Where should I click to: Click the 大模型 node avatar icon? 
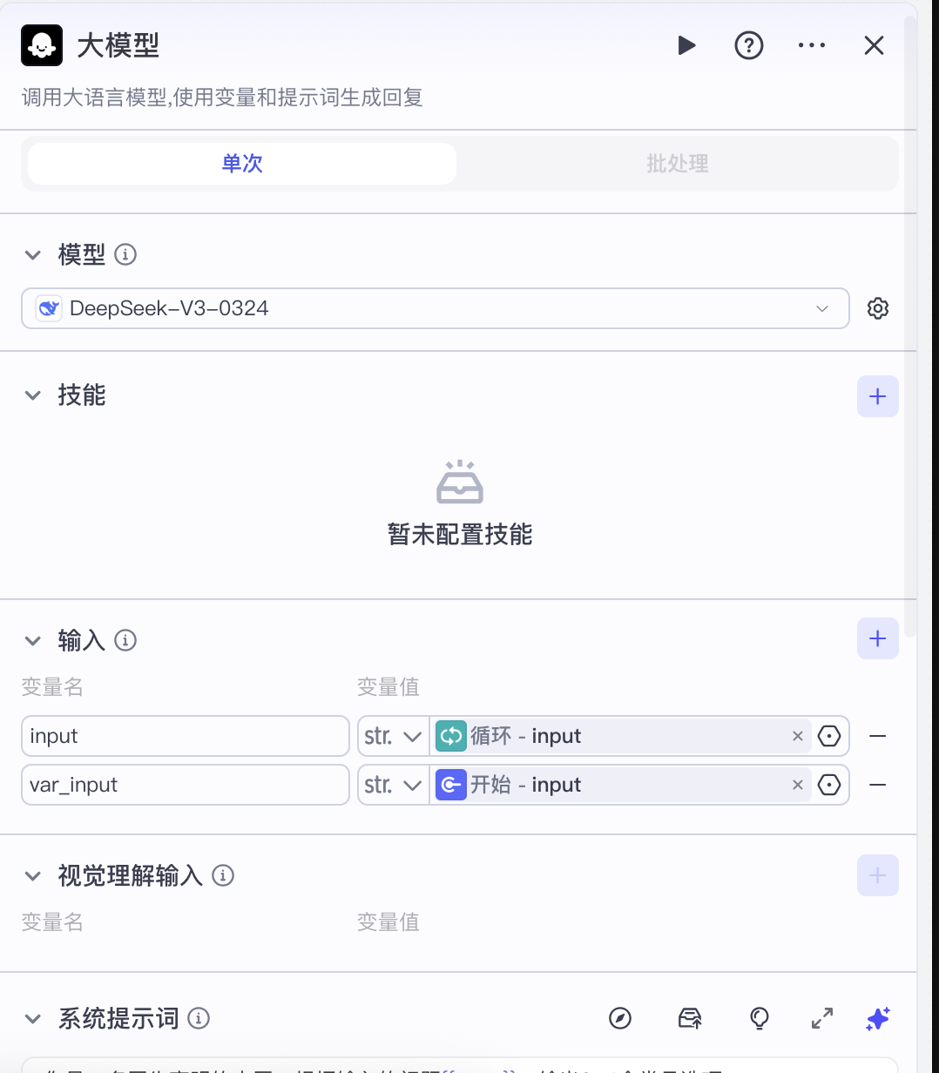point(42,45)
